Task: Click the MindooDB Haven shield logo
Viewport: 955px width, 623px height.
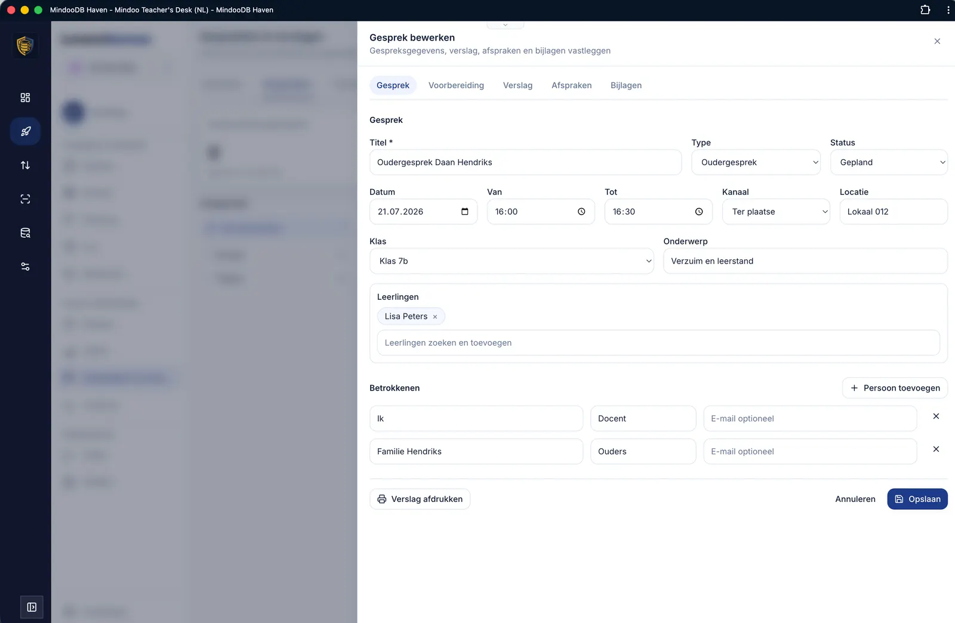Action: tap(25, 45)
